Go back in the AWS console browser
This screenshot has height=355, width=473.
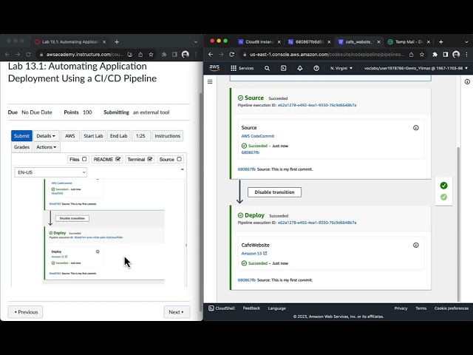[x=211, y=54]
